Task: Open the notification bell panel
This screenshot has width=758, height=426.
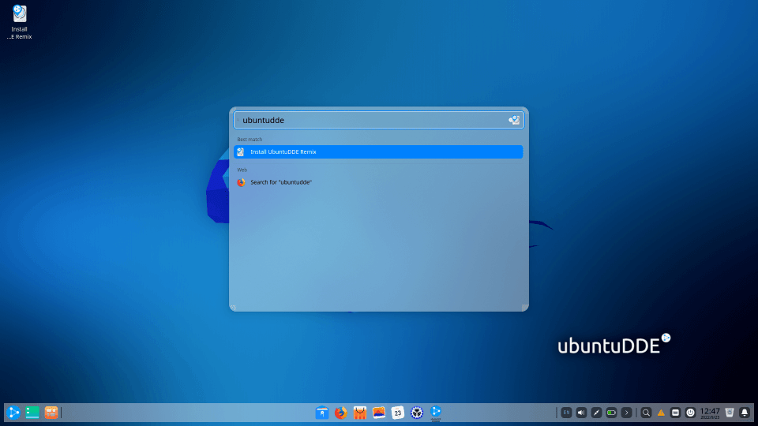Action: click(744, 412)
